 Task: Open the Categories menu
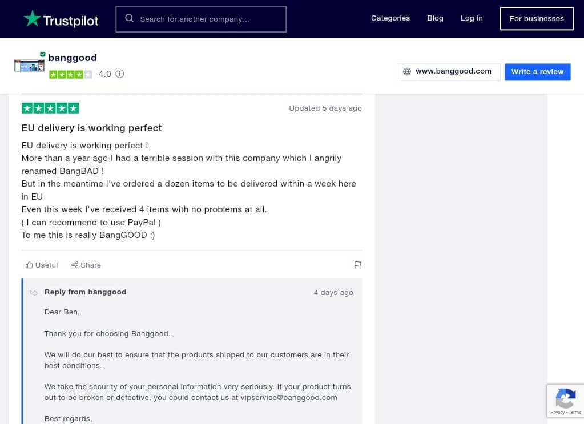pyautogui.click(x=390, y=18)
